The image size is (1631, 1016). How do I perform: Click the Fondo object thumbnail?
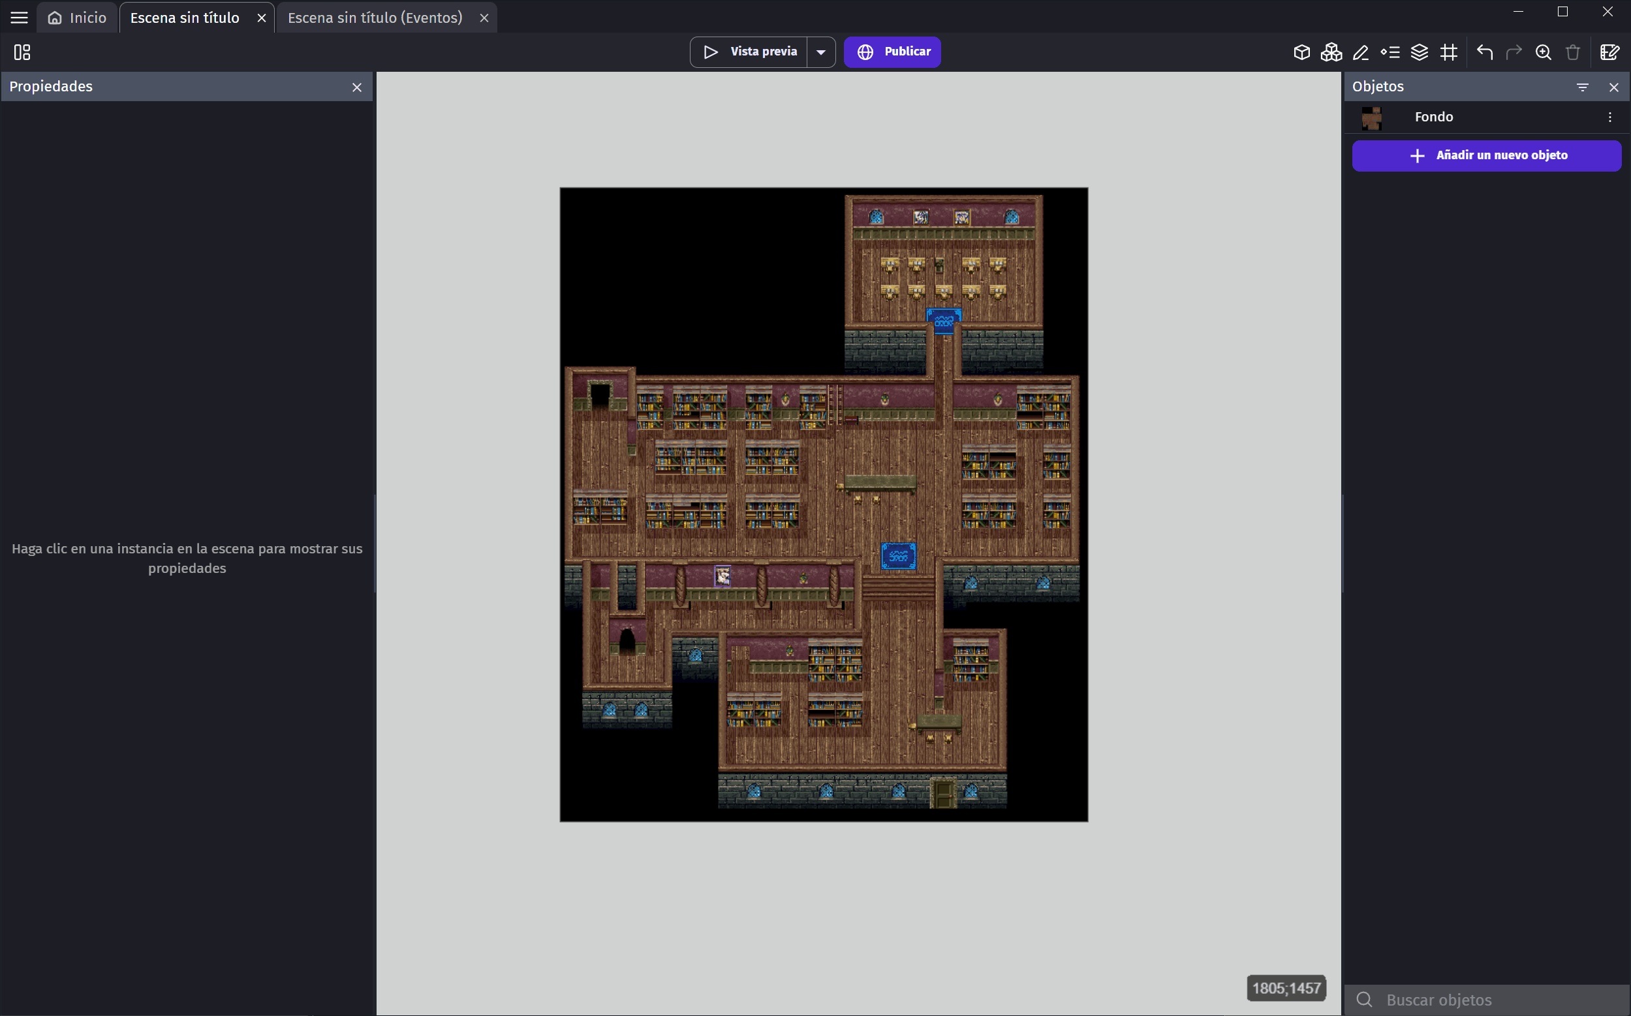[1372, 117]
